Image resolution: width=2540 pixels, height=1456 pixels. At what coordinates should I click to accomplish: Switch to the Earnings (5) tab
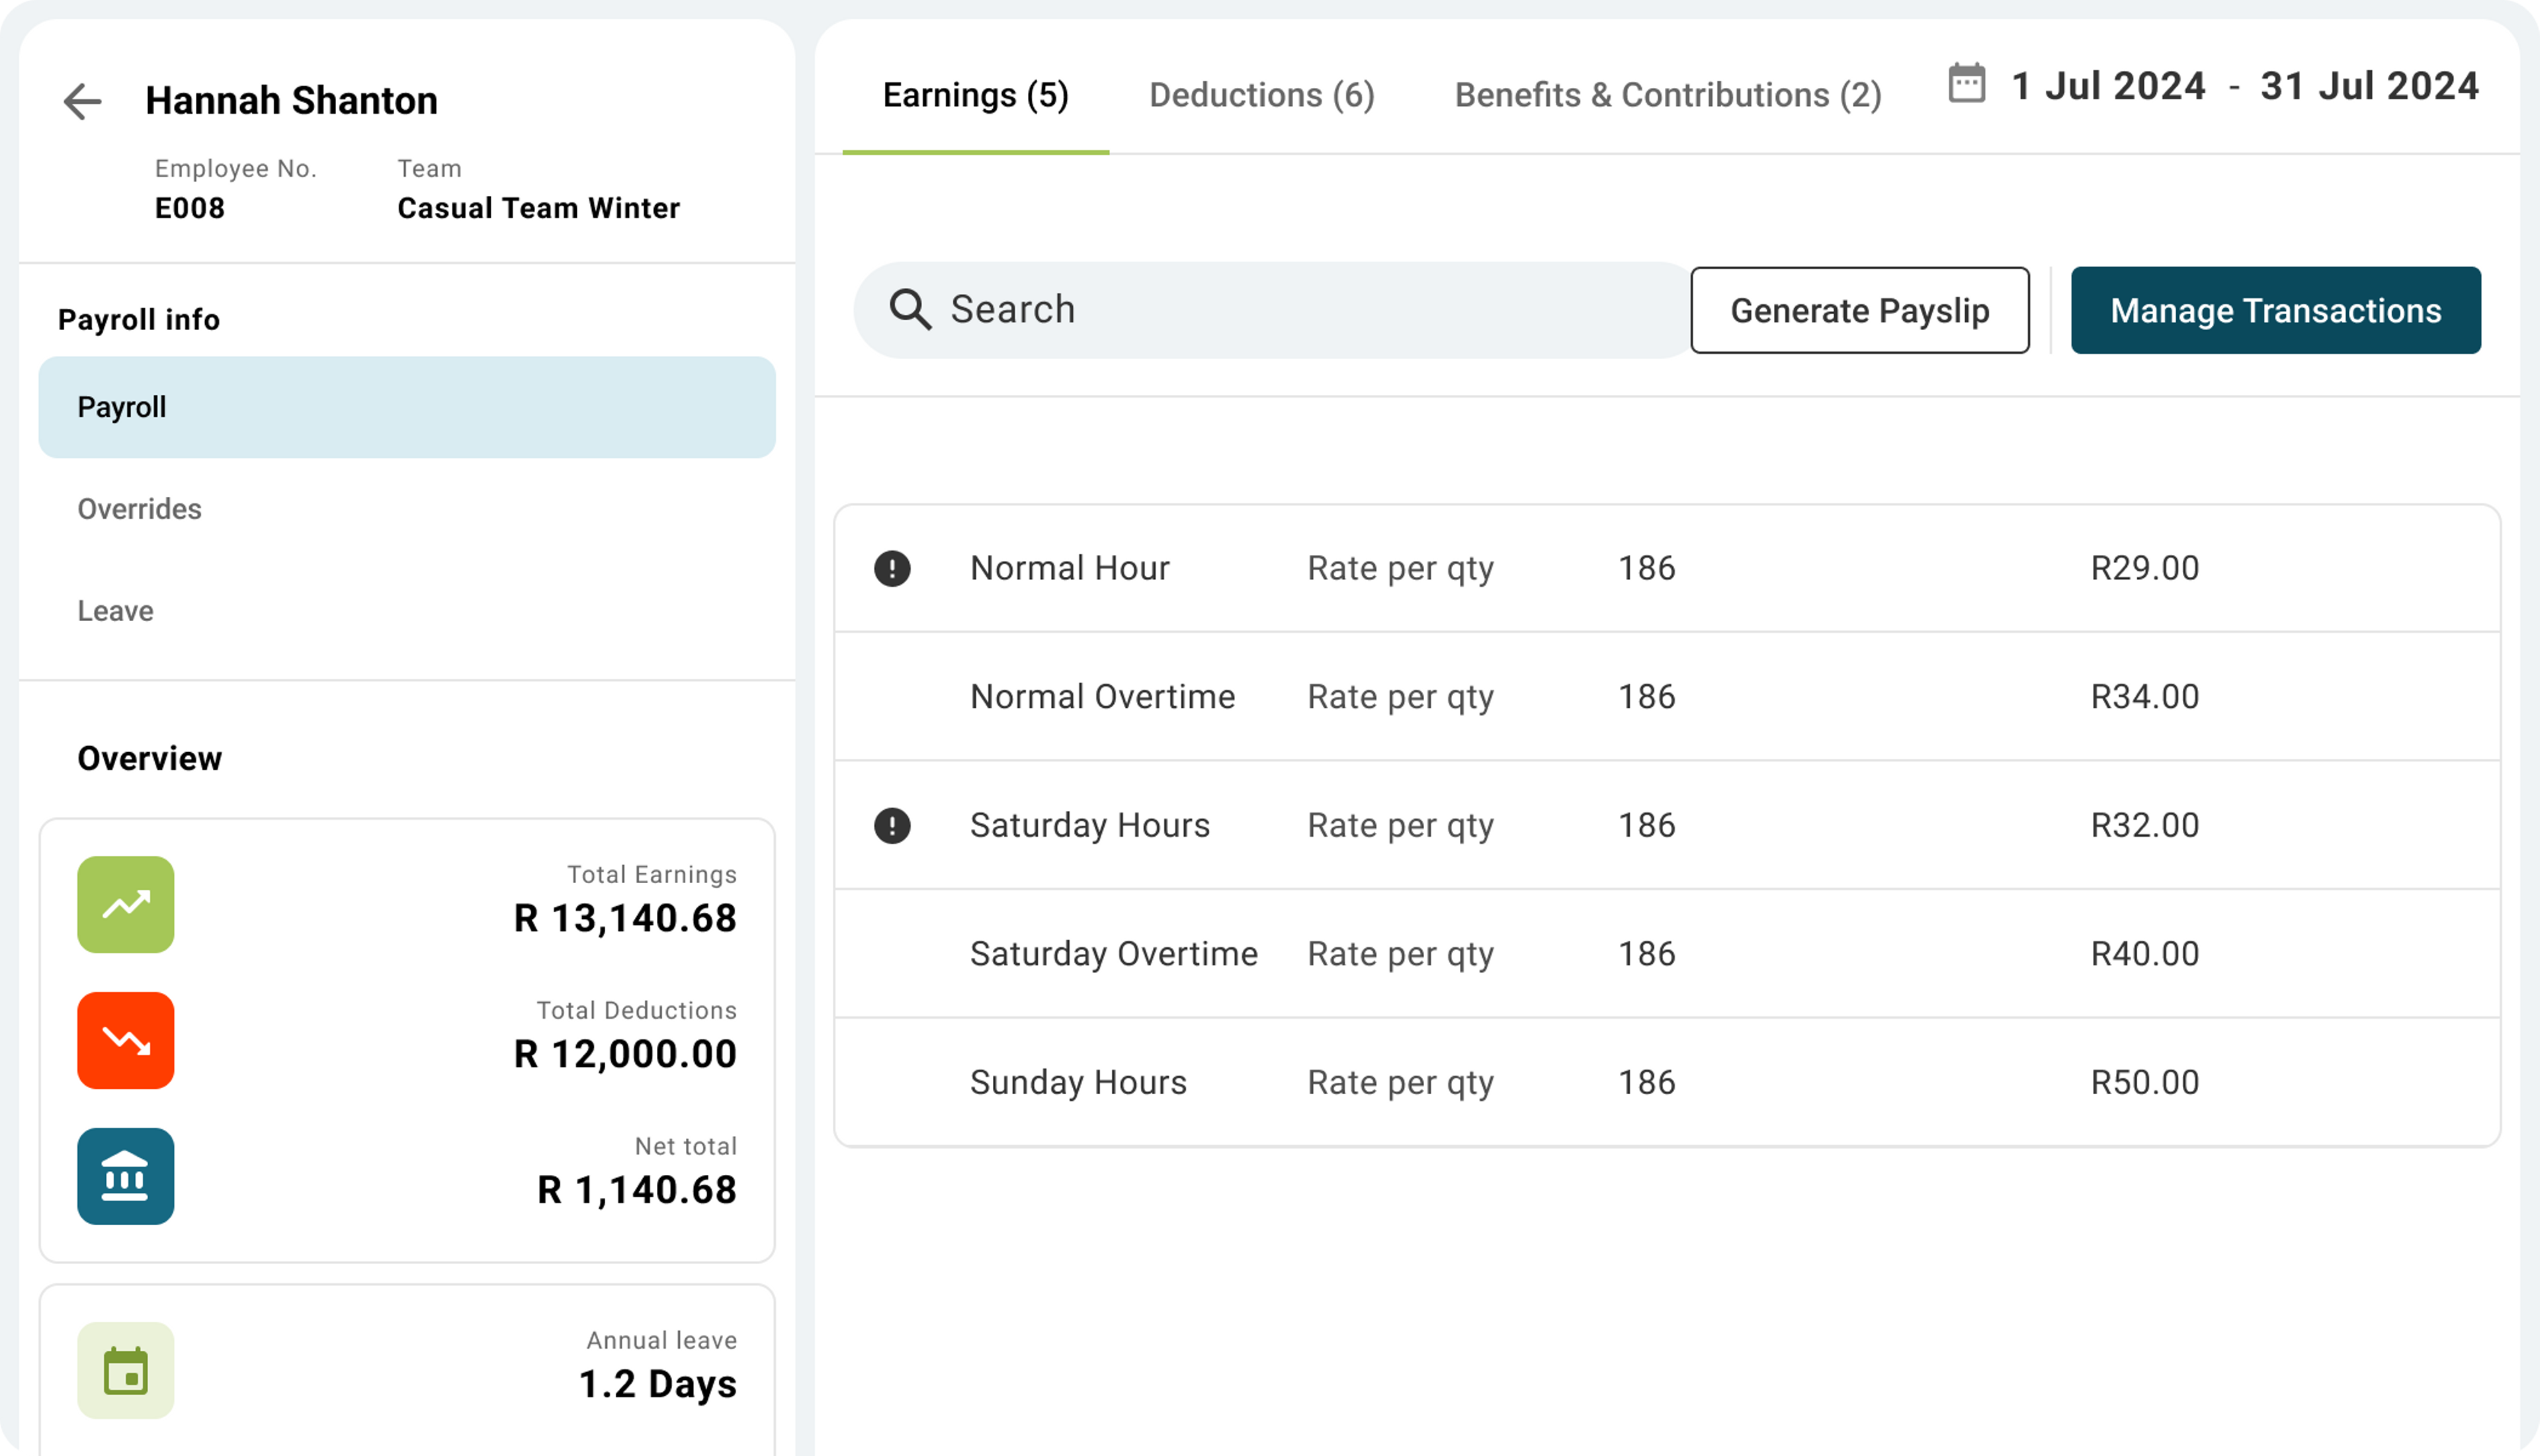pyautogui.click(x=976, y=95)
